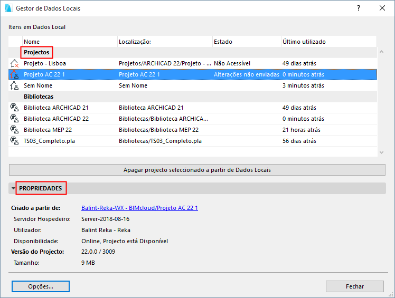This screenshot has height=298, width=395.
Task: Click the Não Acessível status cell
Action: pyautogui.click(x=232, y=63)
